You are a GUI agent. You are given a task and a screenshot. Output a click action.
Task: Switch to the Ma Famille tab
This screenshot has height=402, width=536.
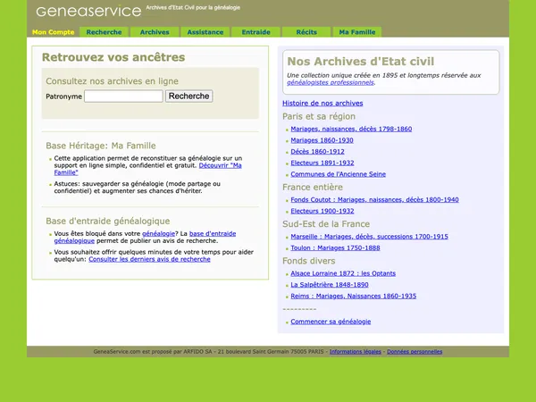(356, 32)
